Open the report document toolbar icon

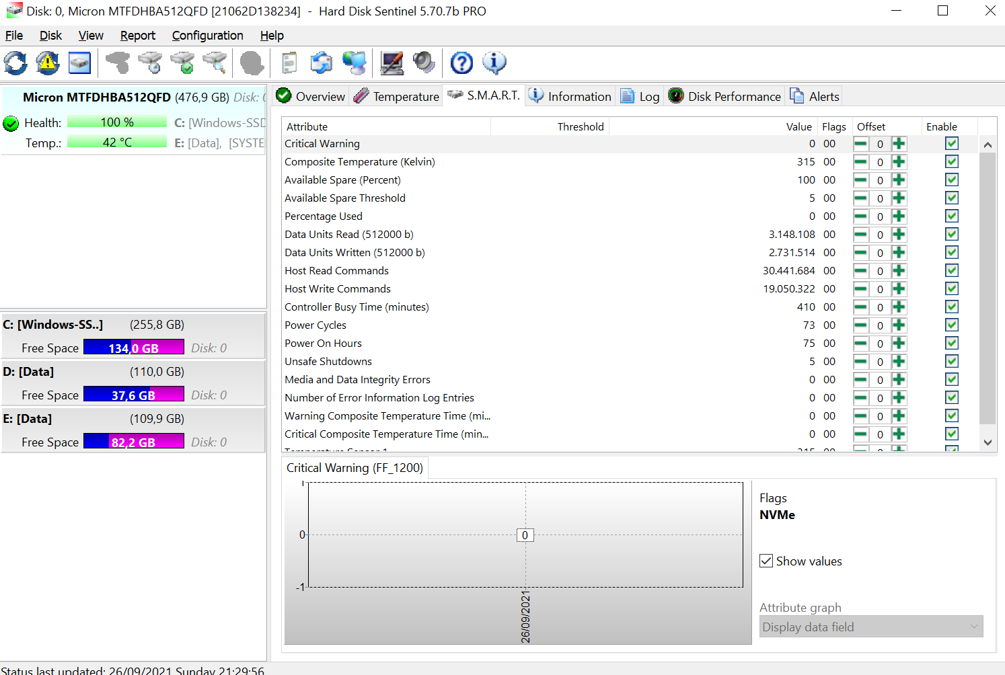click(289, 63)
